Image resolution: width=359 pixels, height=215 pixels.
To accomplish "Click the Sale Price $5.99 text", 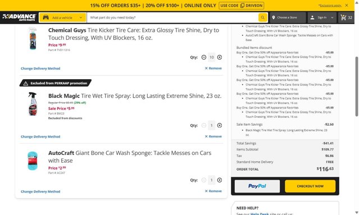I will click(61, 108).
